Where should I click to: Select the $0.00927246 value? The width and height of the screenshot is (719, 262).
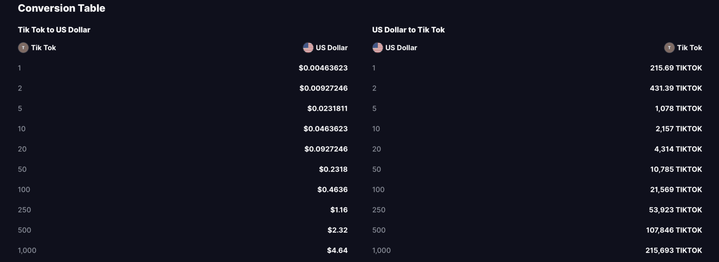[x=324, y=89]
